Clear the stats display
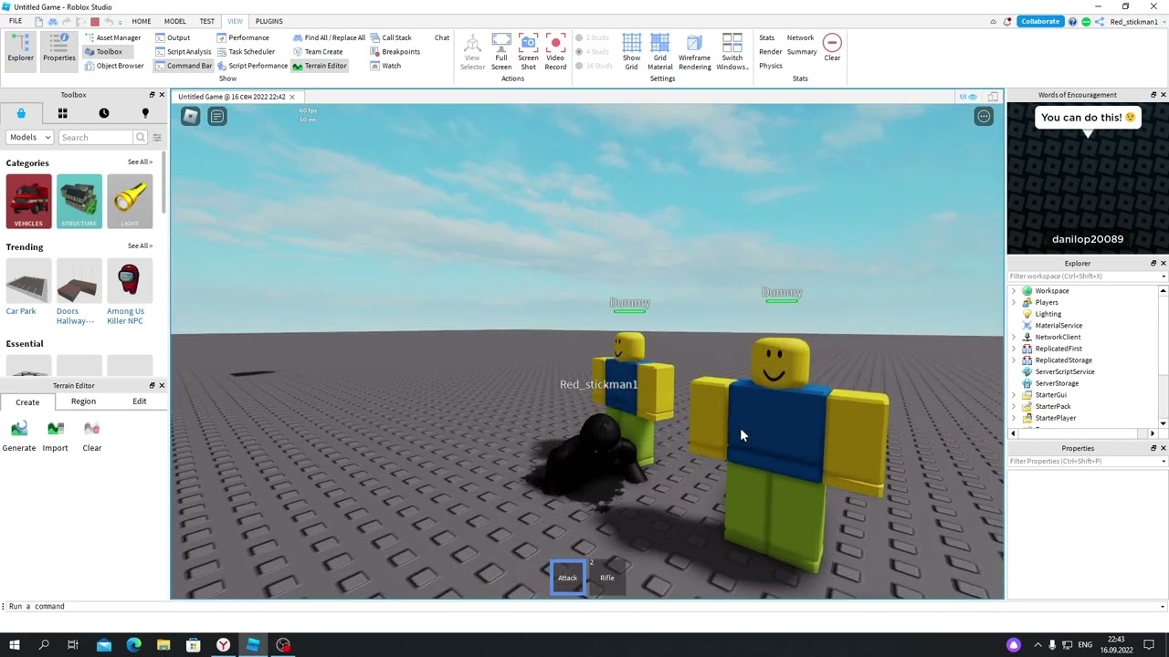Image resolution: width=1169 pixels, height=657 pixels. 832,47
